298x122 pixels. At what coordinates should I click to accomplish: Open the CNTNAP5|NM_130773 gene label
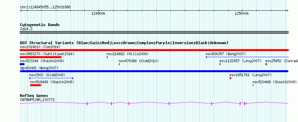37,100
